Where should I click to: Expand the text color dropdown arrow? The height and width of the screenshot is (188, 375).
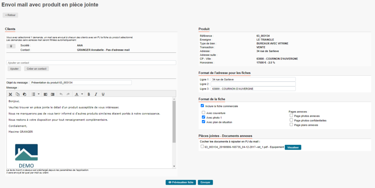[82, 94]
